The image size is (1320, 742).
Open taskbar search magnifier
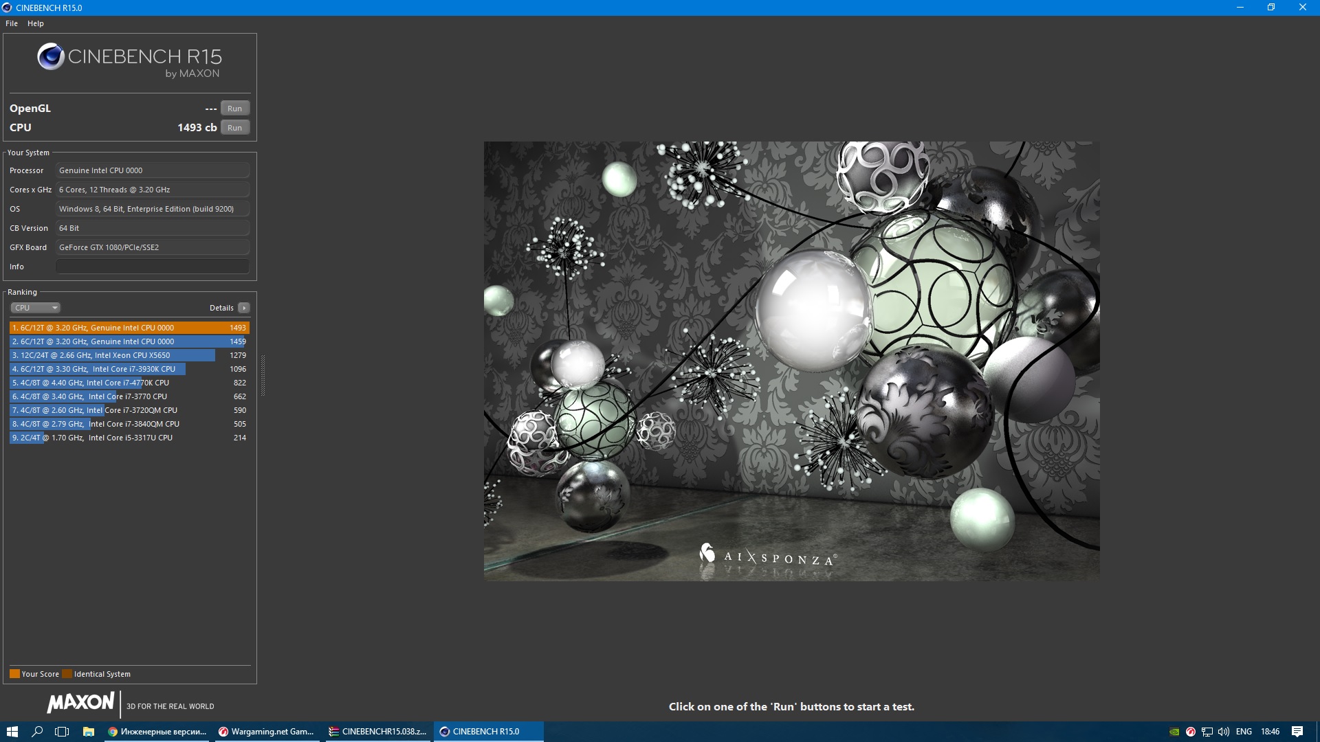[x=37, y=732]
